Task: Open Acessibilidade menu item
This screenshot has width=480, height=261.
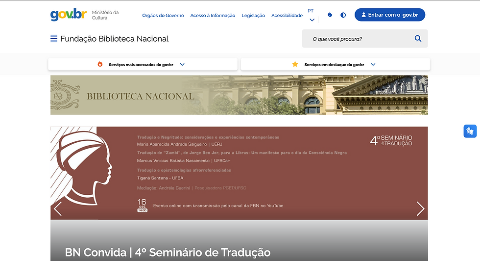Action: 287,15
